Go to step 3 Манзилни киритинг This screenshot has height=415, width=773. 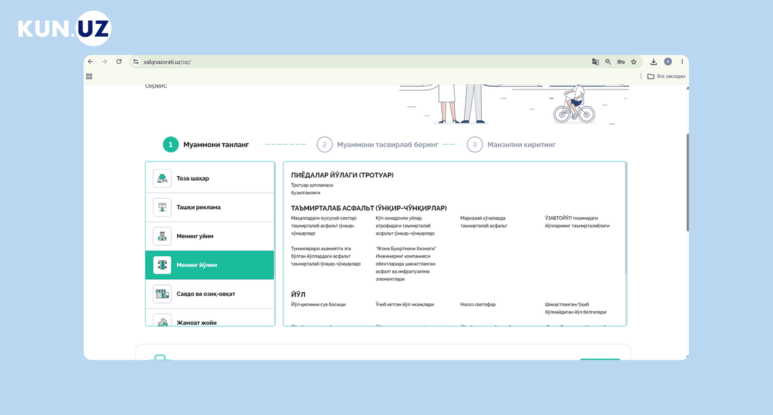coord(511,145)
